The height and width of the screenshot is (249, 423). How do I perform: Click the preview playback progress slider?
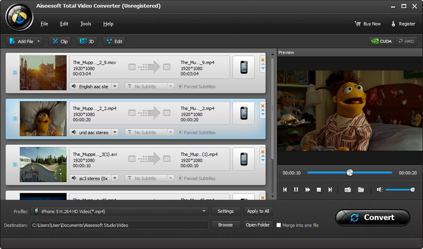[349, 173]
